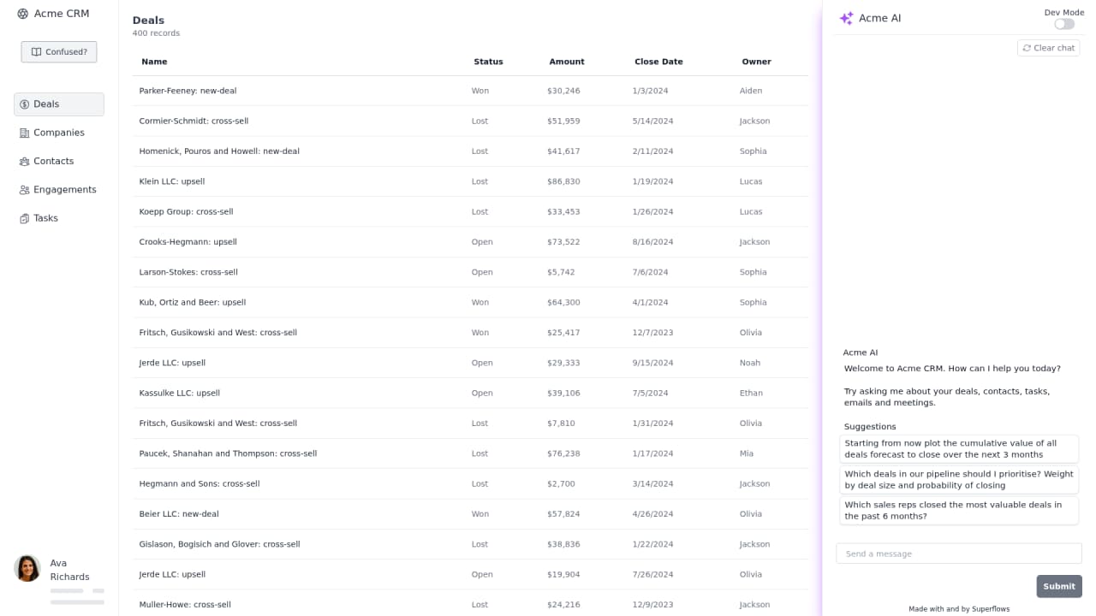The width and height of the screenshot is (1096, 616).
Task: Open Muller-Howe: cross-sell deal
Action: click(x=470, y=605)
